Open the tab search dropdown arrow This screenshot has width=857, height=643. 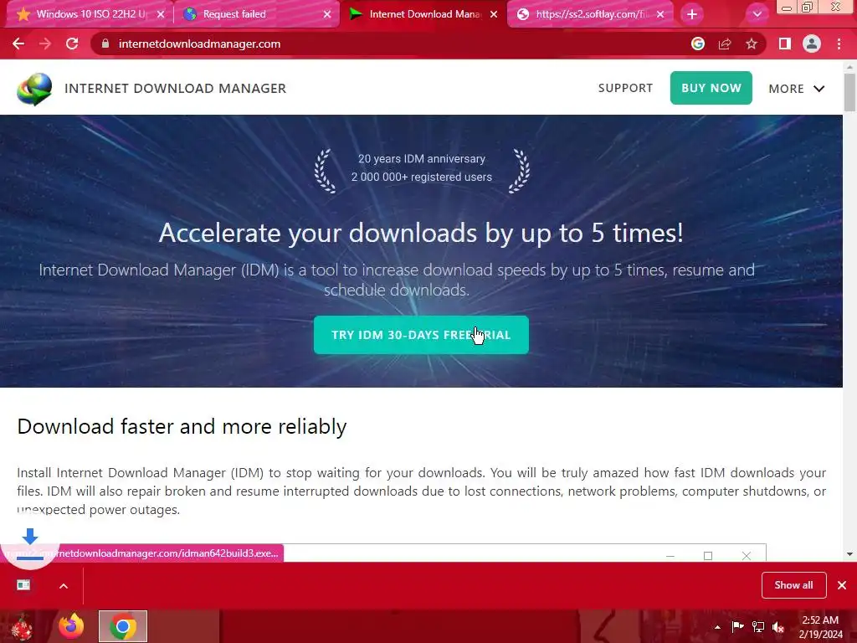757,14
